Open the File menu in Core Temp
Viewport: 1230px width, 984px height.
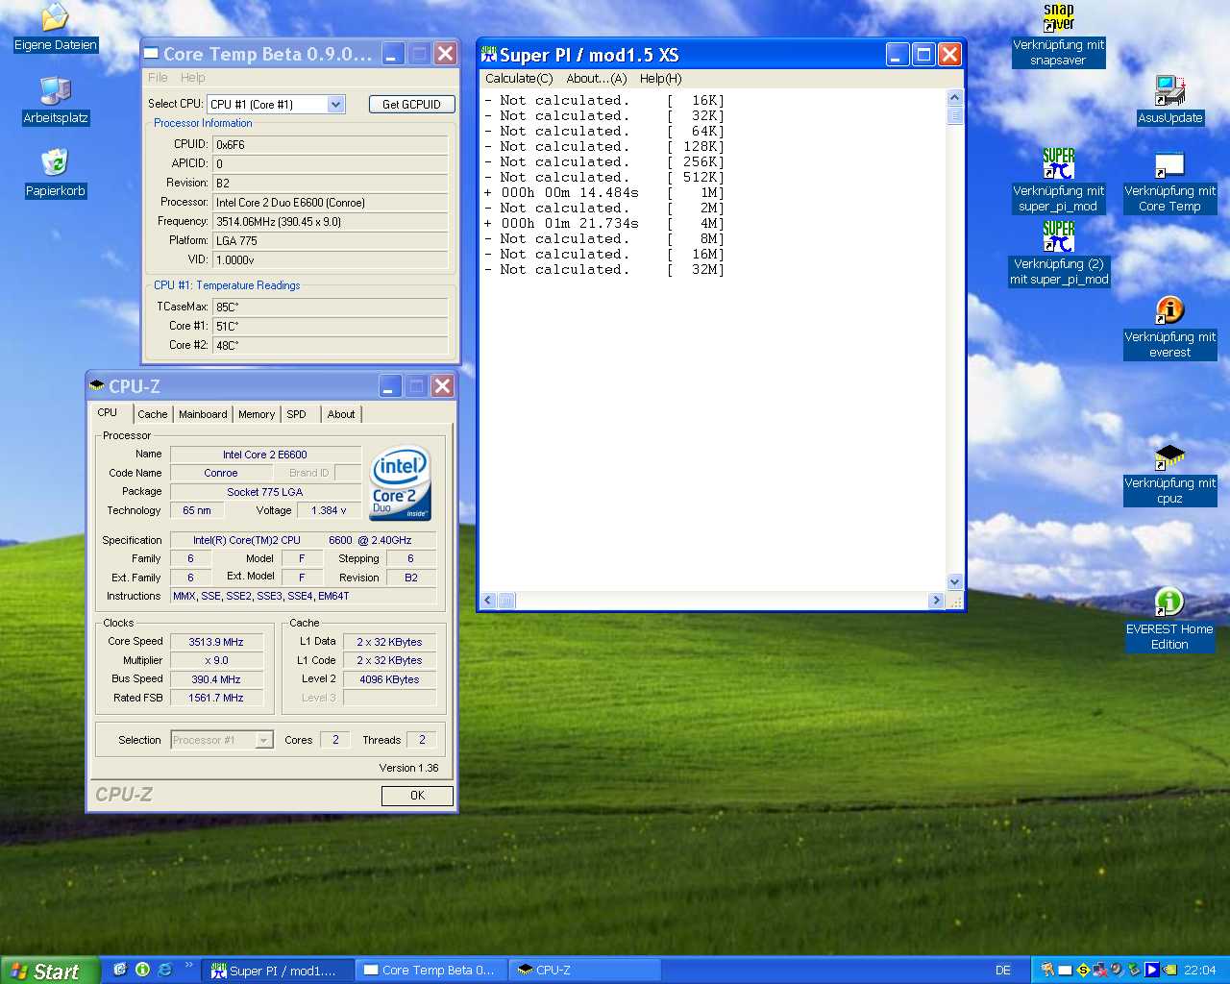(x=158, y=78)
